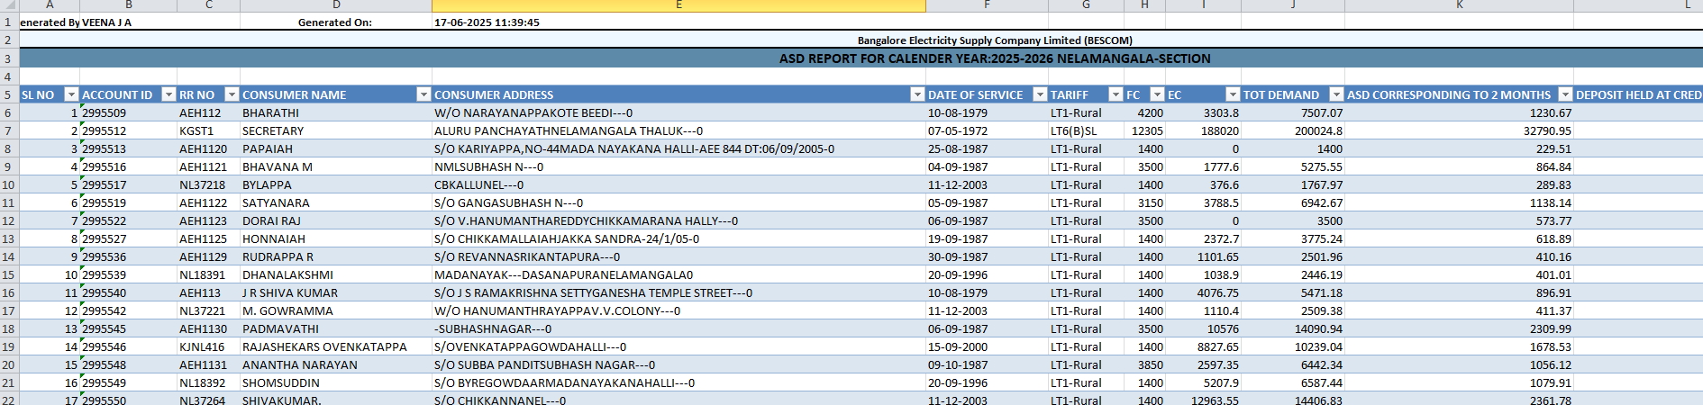Screen dimensions: 1703x405
Task: Click the ASD REPORT title banner cell
Action: point(995,58)
